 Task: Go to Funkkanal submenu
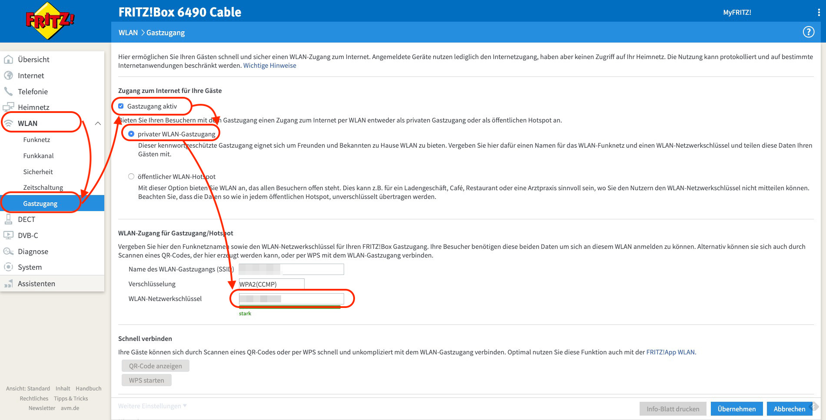tap(38, 155)
